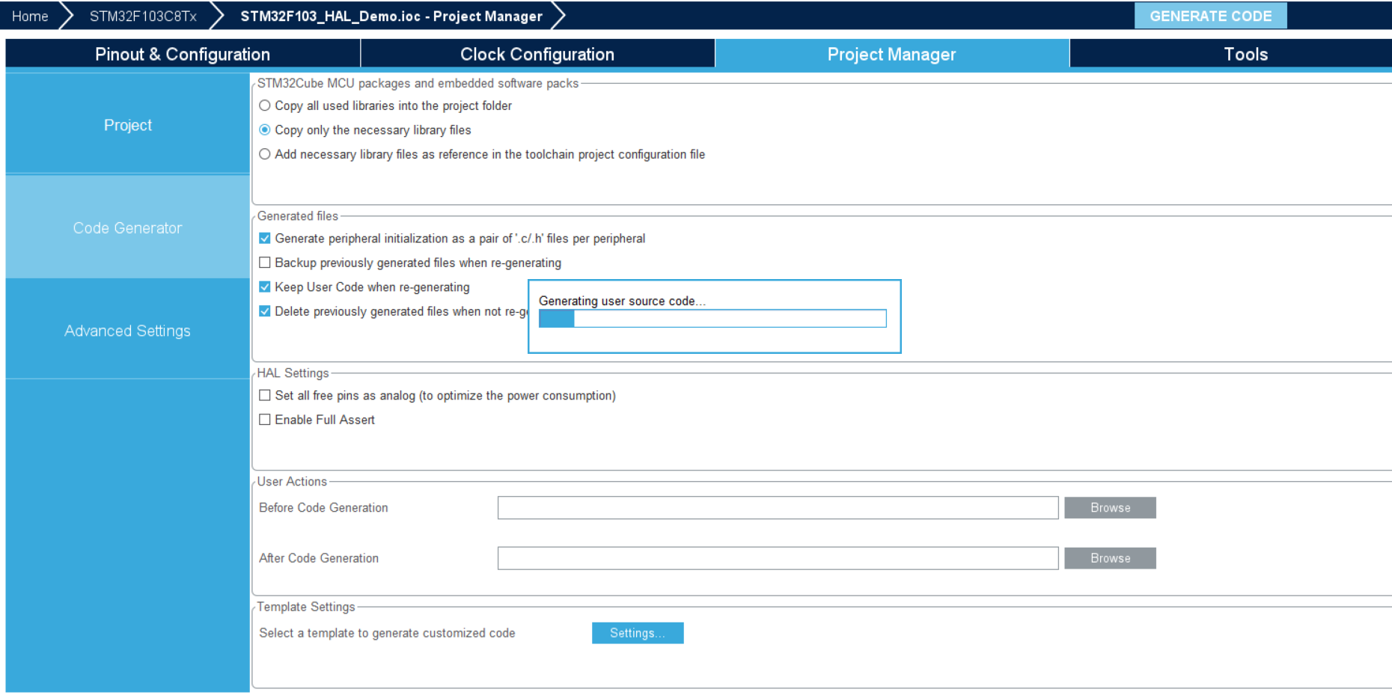Select the Code Generator side section
Image resolution: width=1392 pixels, height=698 pixels.
point(128,227)
